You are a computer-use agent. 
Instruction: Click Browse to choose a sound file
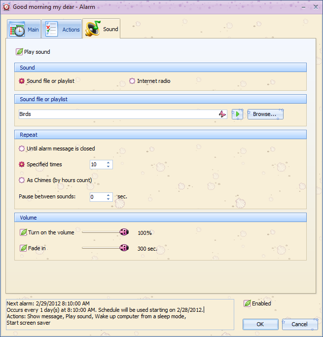pos(265,114)
